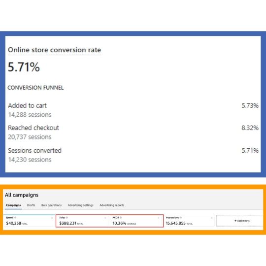Open the Drafts tab

[31, 205]
